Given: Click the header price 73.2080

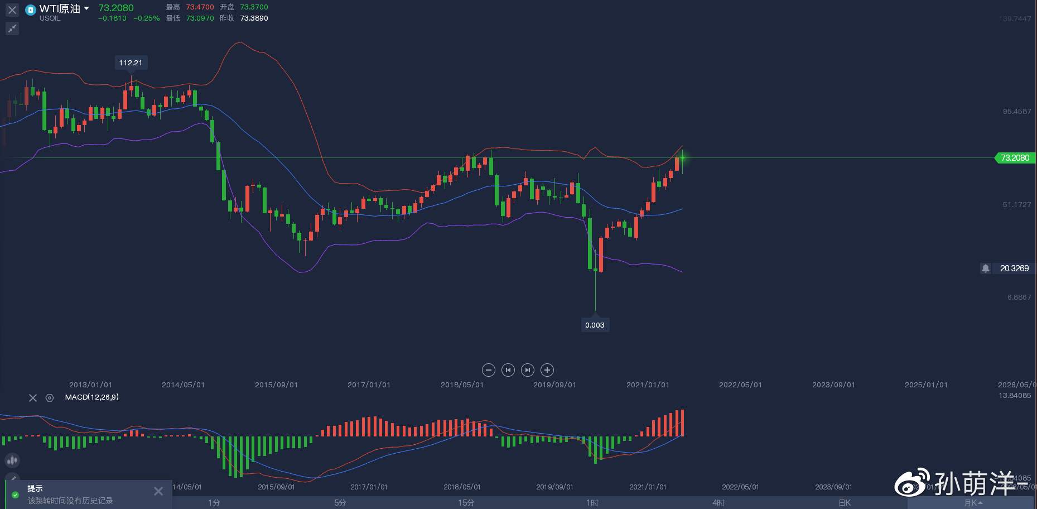Looking at the screenshot, I should [x=116, y=8].
